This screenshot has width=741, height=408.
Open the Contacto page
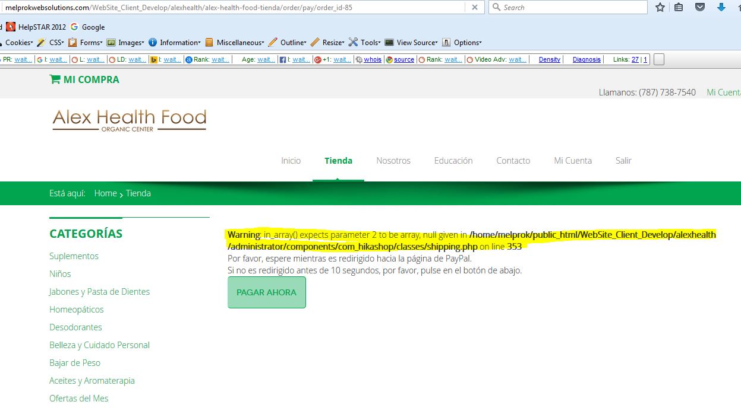point(513,161)
